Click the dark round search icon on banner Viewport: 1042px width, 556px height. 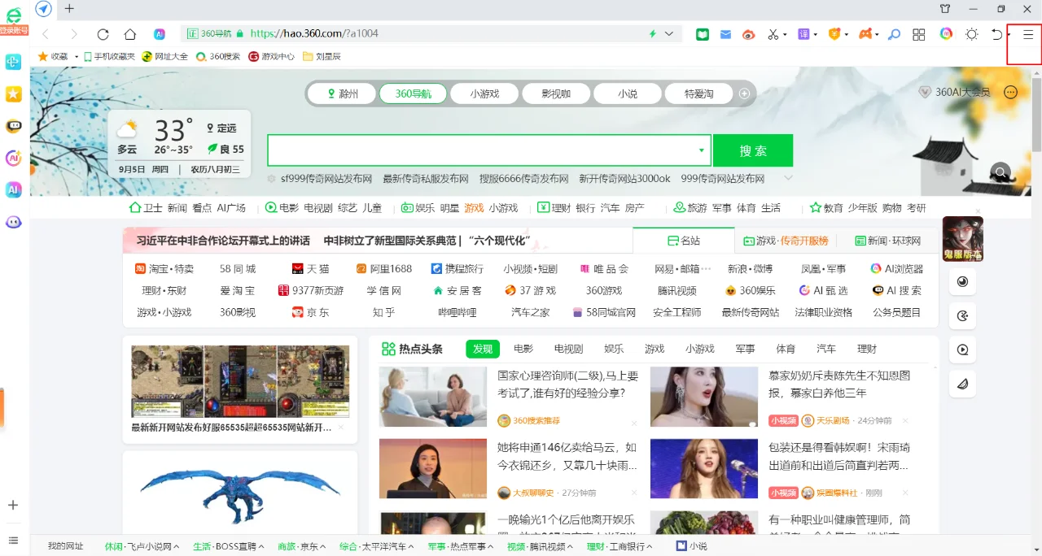pos(1000,172)
